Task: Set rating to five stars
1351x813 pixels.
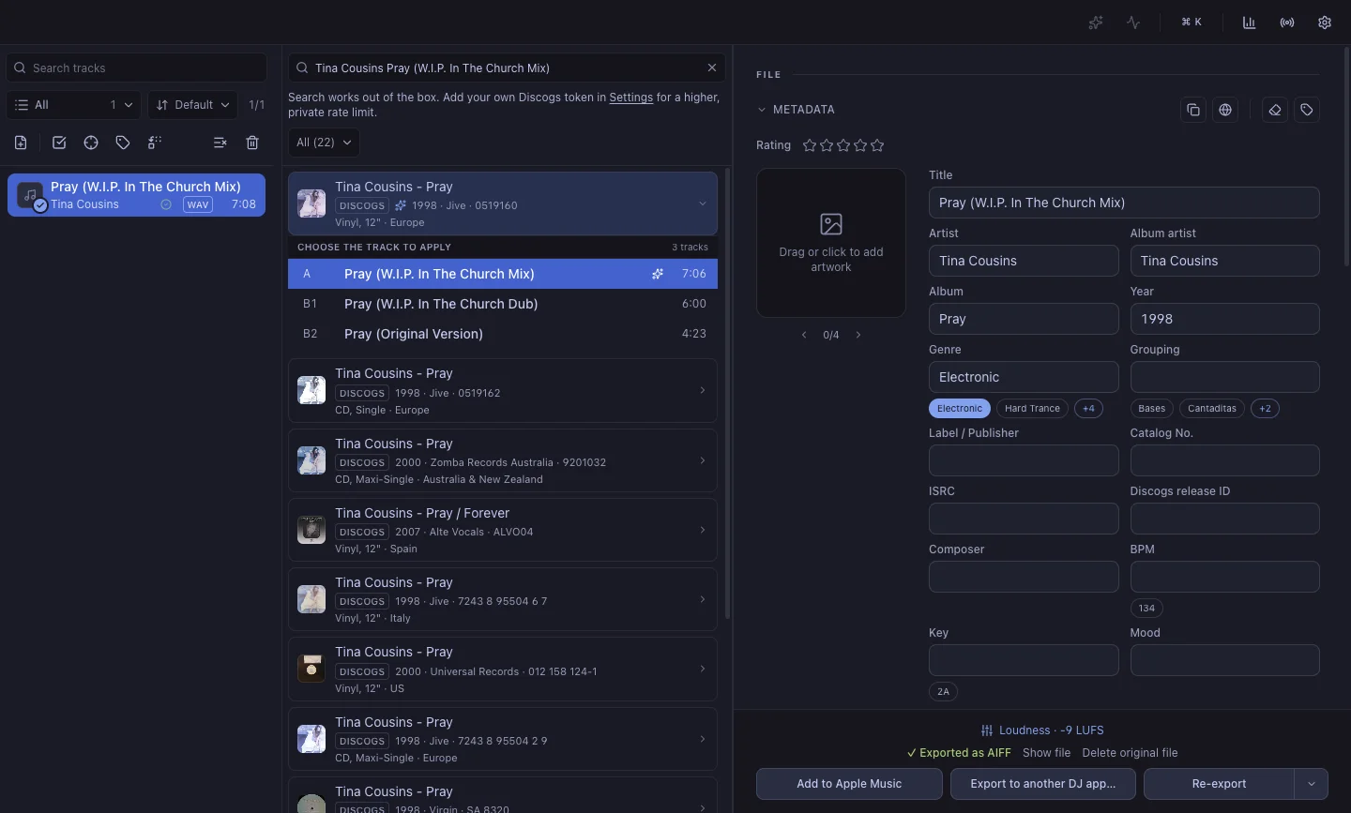Action: pos(877,145)
